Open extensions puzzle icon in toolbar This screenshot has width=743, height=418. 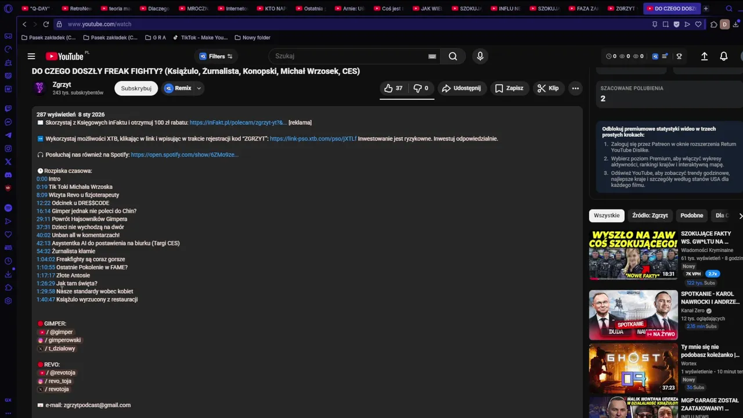click(713, 24)
